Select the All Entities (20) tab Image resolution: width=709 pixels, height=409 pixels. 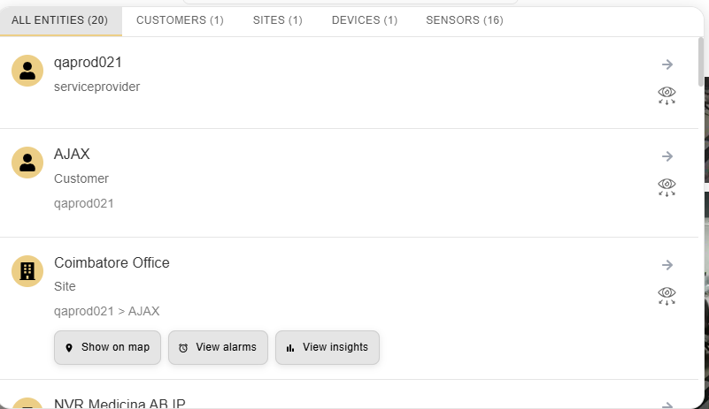[59, 20]
